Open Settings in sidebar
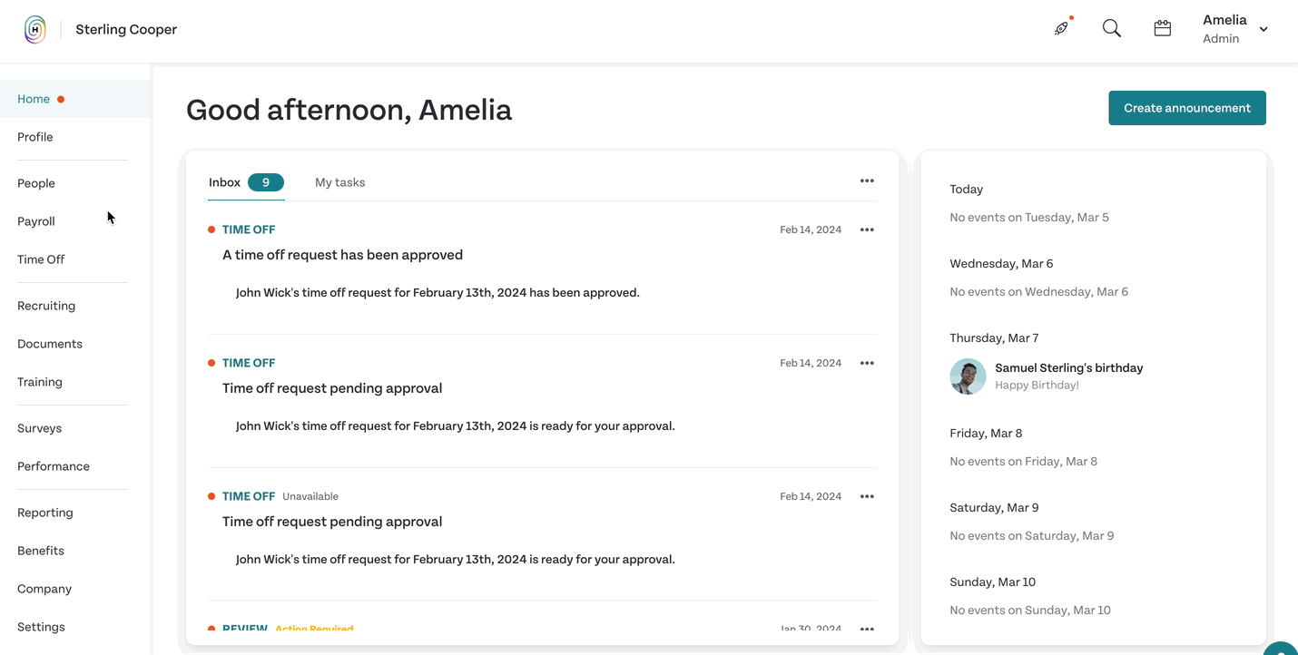The width and height of the screenshot is (1298, 655). (x=41, y=627)
